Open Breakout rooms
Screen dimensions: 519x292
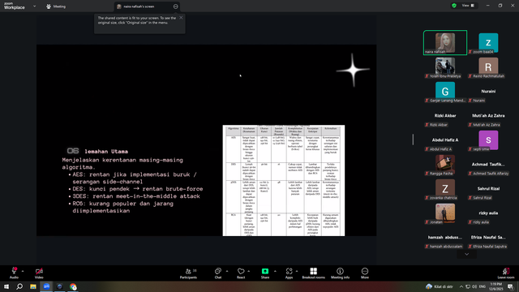pos(314,273)
